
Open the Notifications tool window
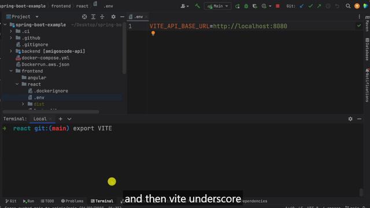(367, 85)
